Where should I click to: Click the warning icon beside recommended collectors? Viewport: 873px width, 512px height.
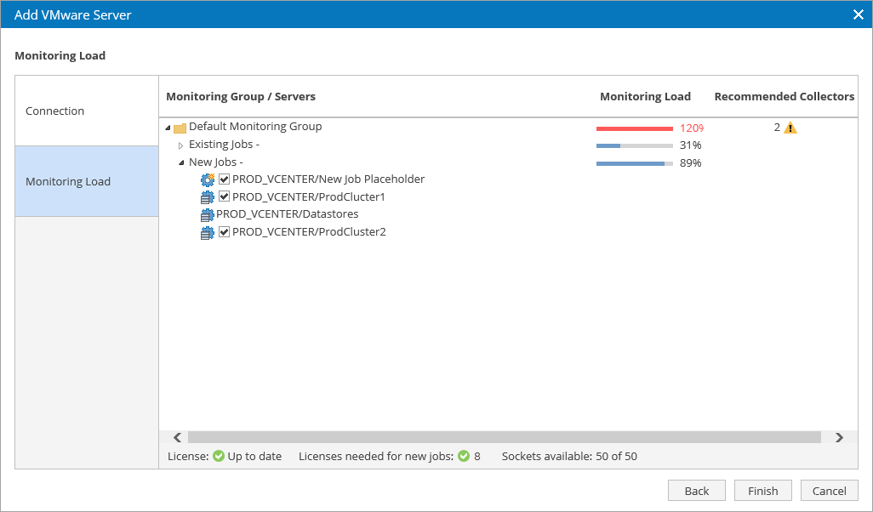790,128
